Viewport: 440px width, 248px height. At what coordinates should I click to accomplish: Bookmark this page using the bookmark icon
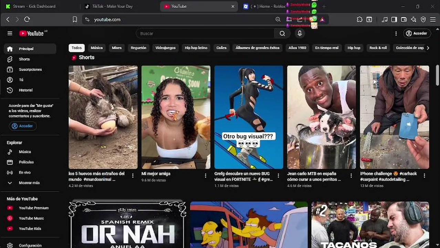point(75,20)
